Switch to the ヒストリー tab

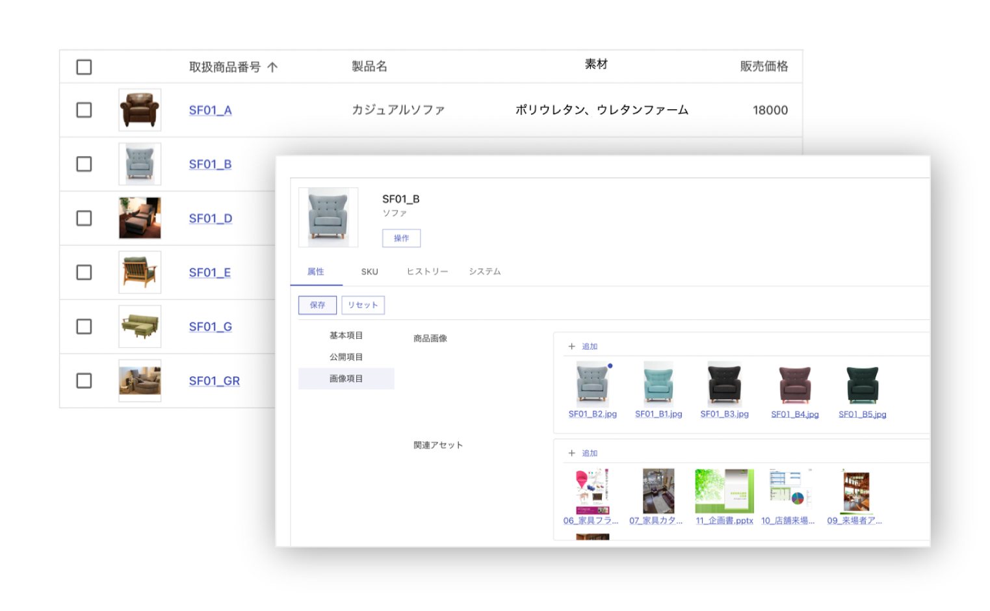[x=427, y=272]
